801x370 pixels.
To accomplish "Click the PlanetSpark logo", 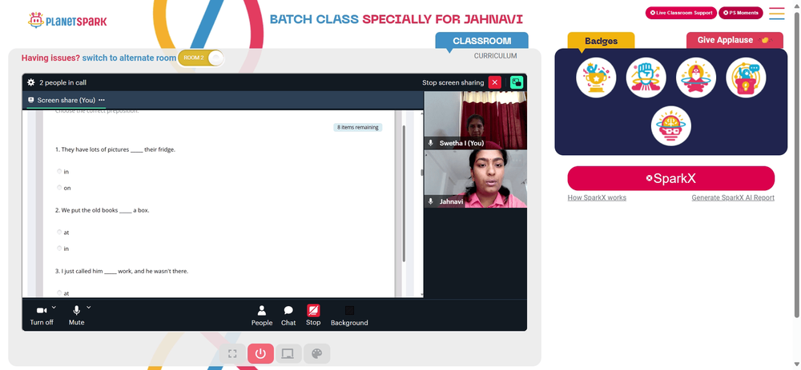I will point(67,21).
